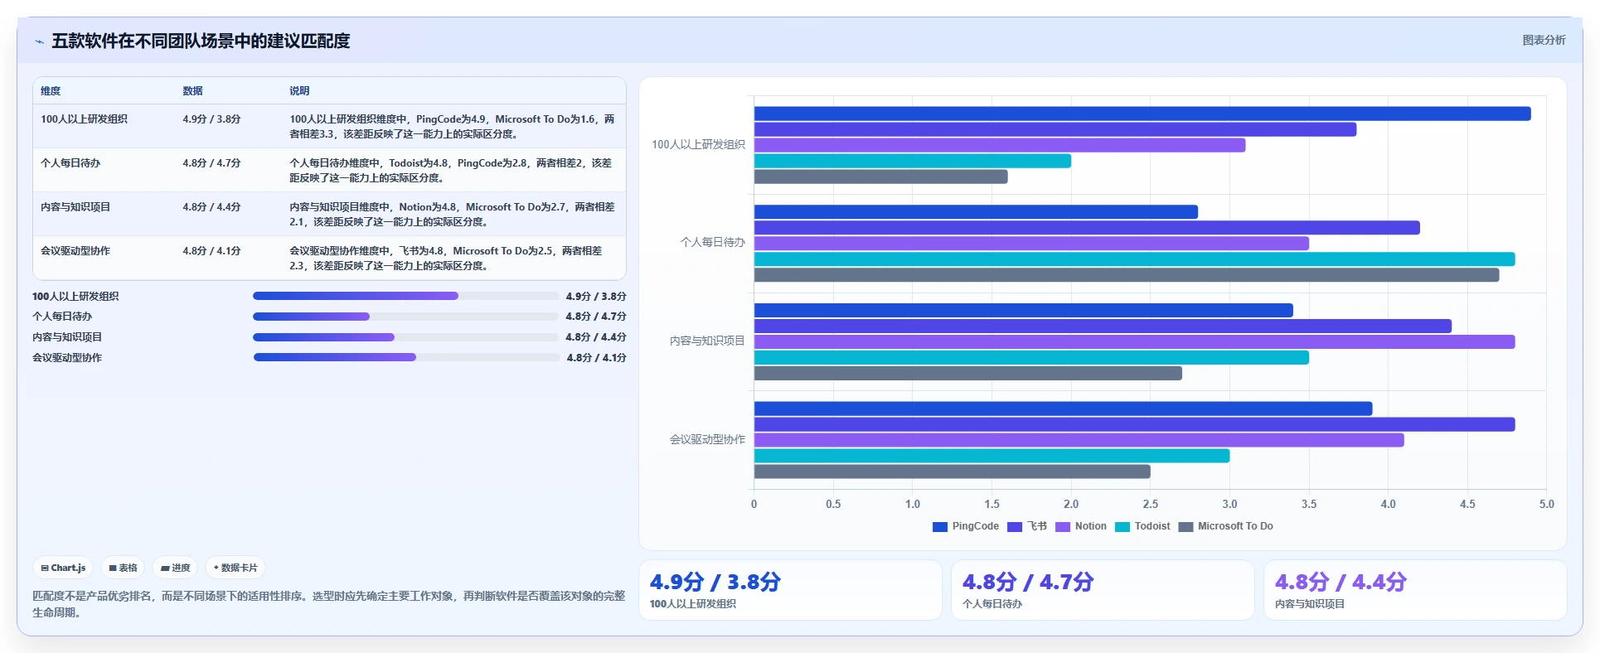Click Microsoft To Do bar for 内容与知识项目
The height and width of the screenshot is (653, 1600).
968,373
